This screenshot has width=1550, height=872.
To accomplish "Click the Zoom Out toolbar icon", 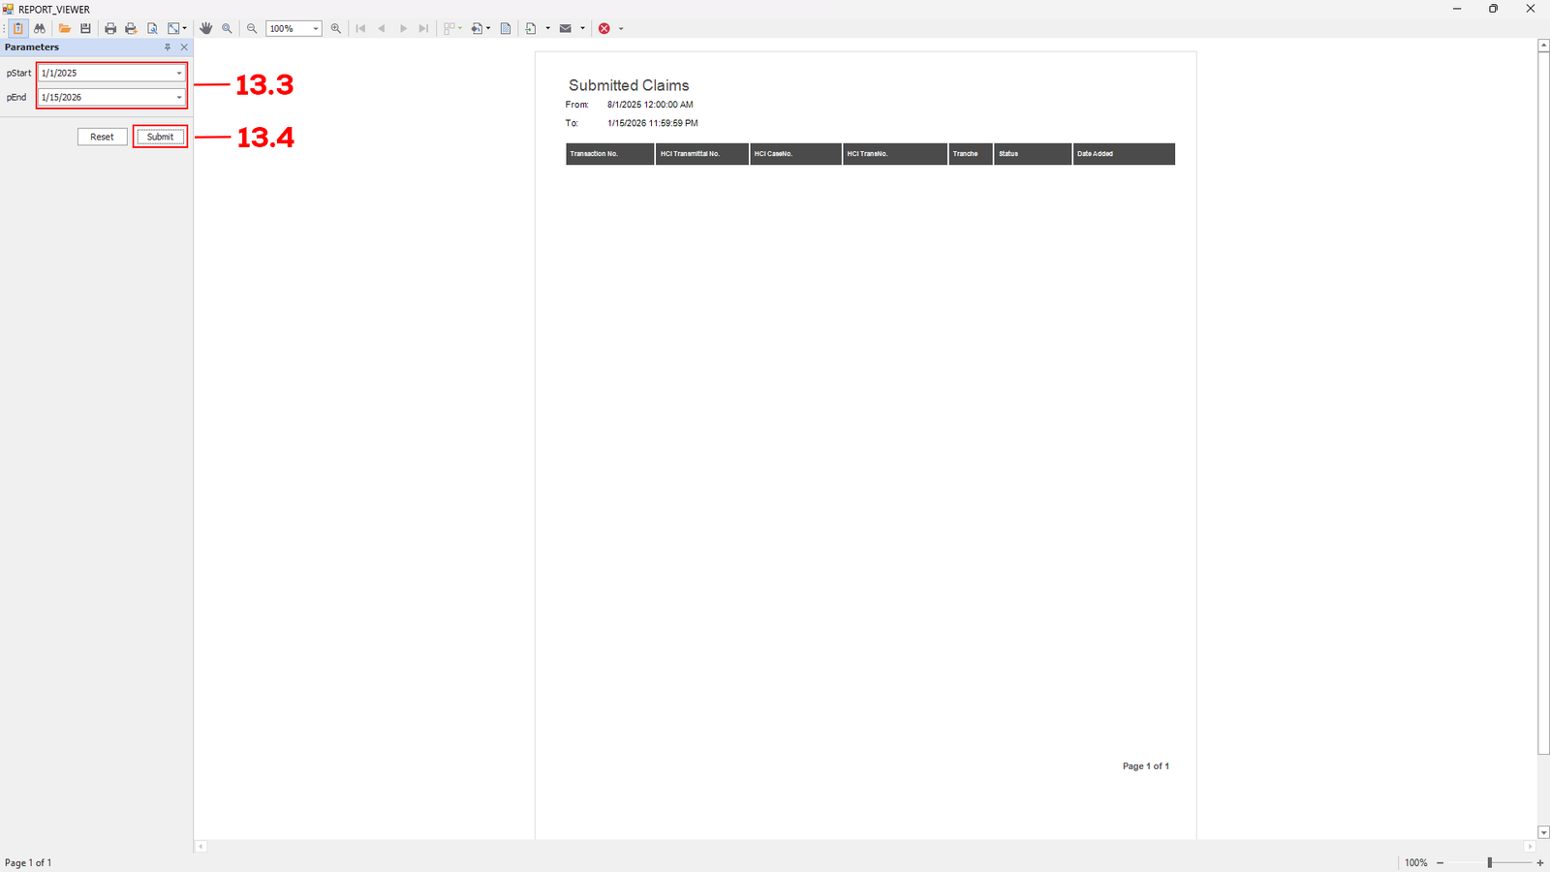I will pyautogui.click(x=252, y=29).
